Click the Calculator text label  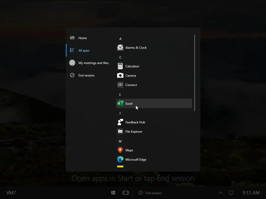[x=132, y=66]
